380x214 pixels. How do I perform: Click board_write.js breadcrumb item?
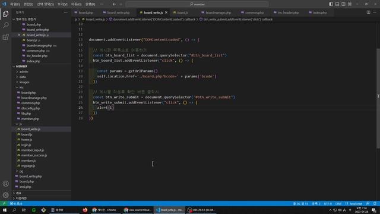[94, 19]
